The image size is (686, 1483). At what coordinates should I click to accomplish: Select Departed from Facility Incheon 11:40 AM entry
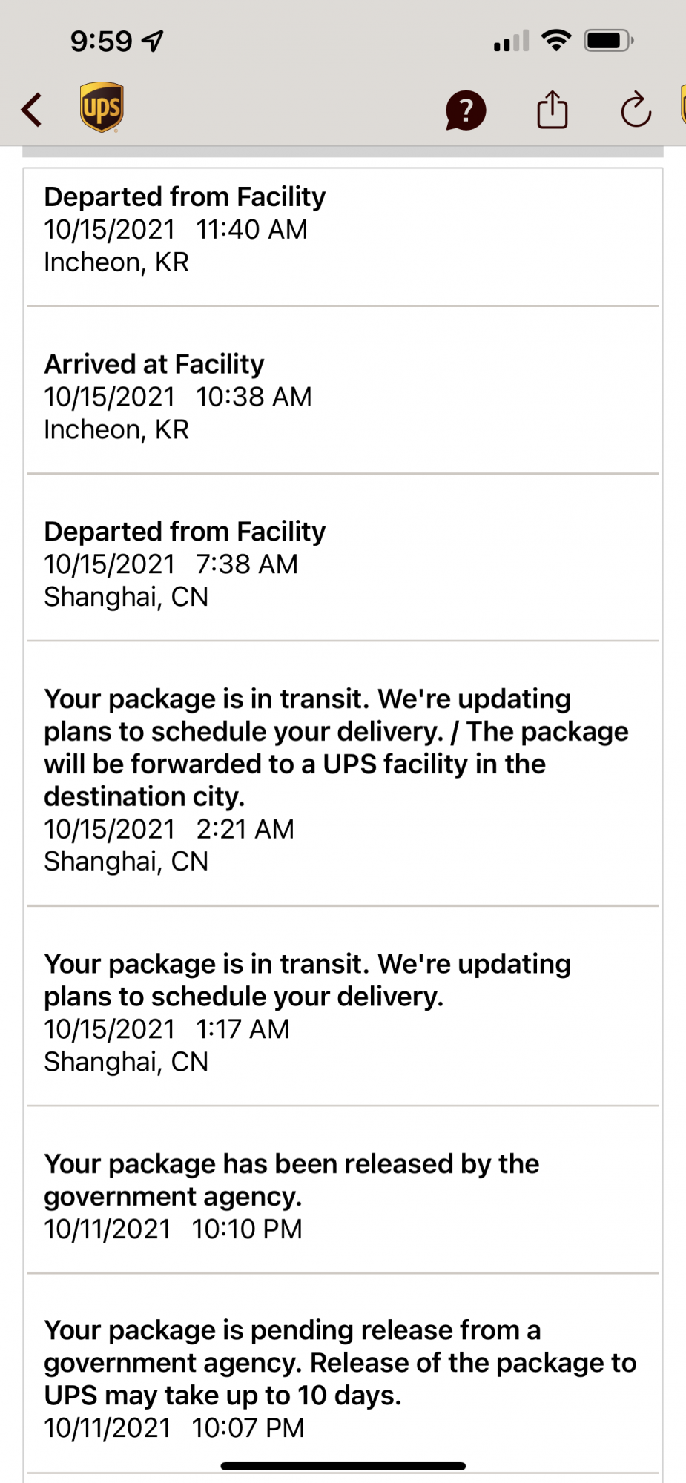coord(343,230)
